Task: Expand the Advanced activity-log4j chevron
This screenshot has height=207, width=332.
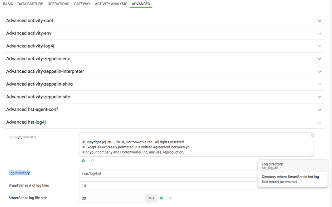Action: [x=319, y=46]
